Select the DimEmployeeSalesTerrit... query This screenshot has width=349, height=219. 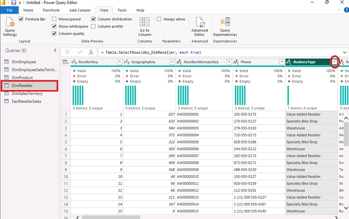34,70
